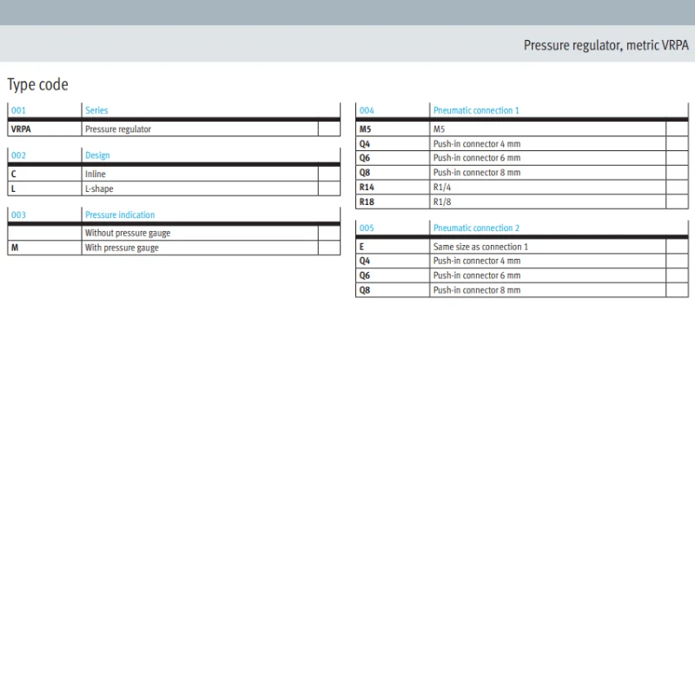Select 'Q6' under Pneumatic connection 1
The width and height of the screenshot is (695, 695).
coord(364,158)
